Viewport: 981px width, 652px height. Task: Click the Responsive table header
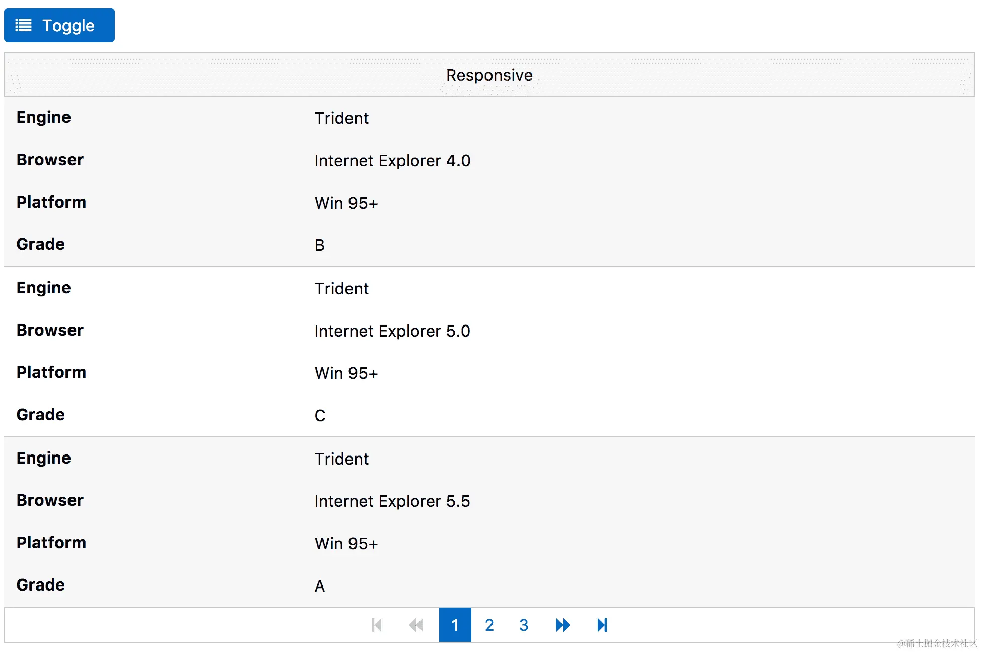pos(489,75)
